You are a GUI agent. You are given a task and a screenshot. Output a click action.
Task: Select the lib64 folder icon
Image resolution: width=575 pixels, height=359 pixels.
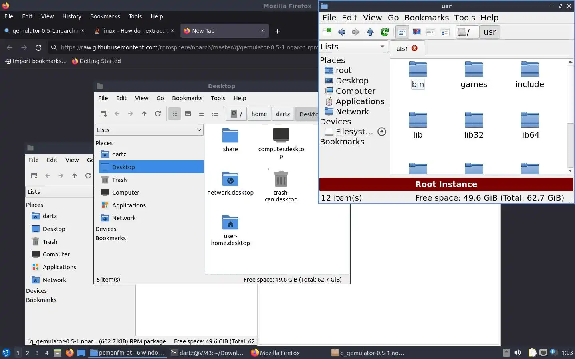coord(530,126)
